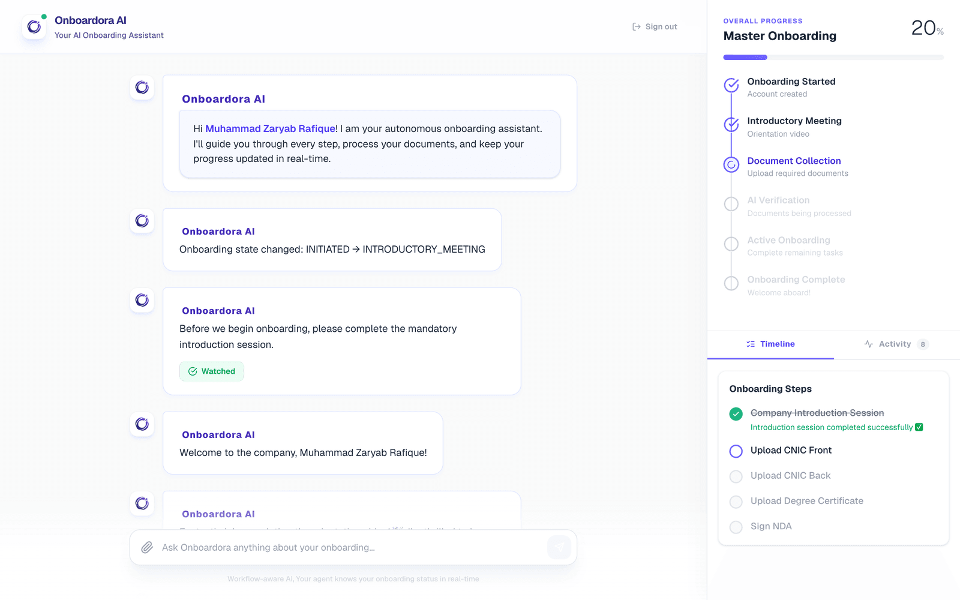Click the avatar beside the bottom partial message
The image size is (960, 600).
coord(142,503)
